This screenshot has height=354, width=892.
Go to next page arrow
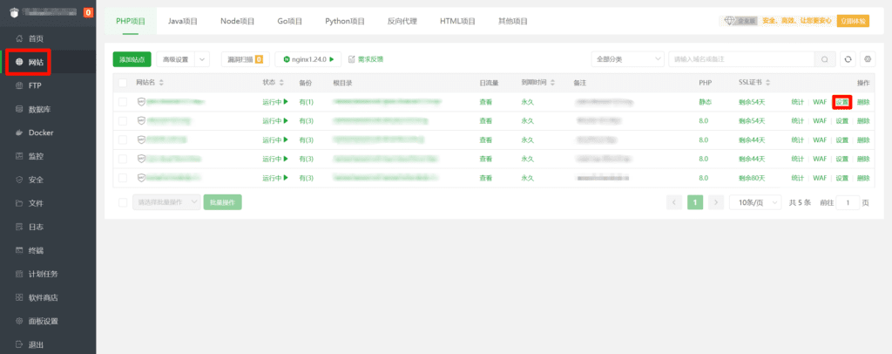716,202
